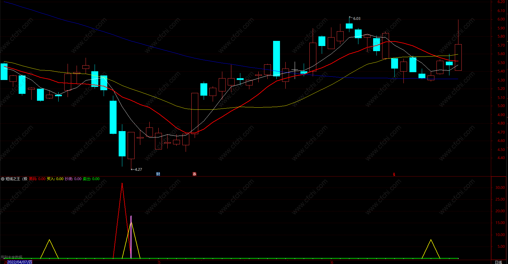Click the last red candlestick on the right
508x264 pixels.
458,57
